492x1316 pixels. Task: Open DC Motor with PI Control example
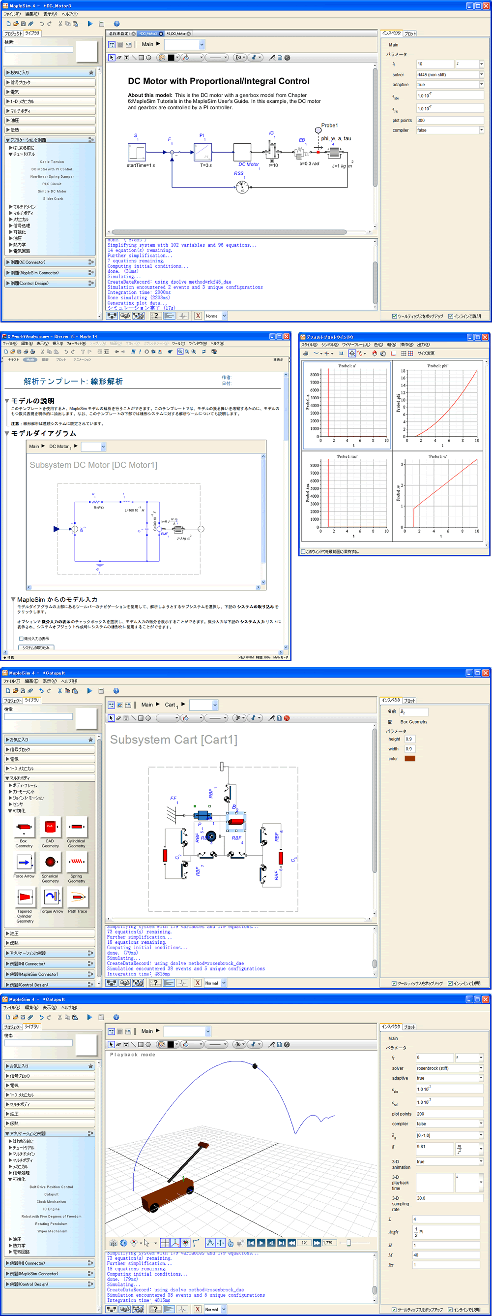(x=52, y=169)
